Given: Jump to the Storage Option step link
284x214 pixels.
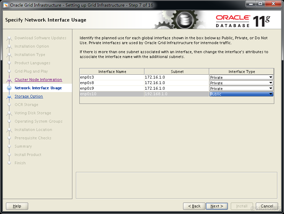Looking at the screenshot, I should coord(29,96).
